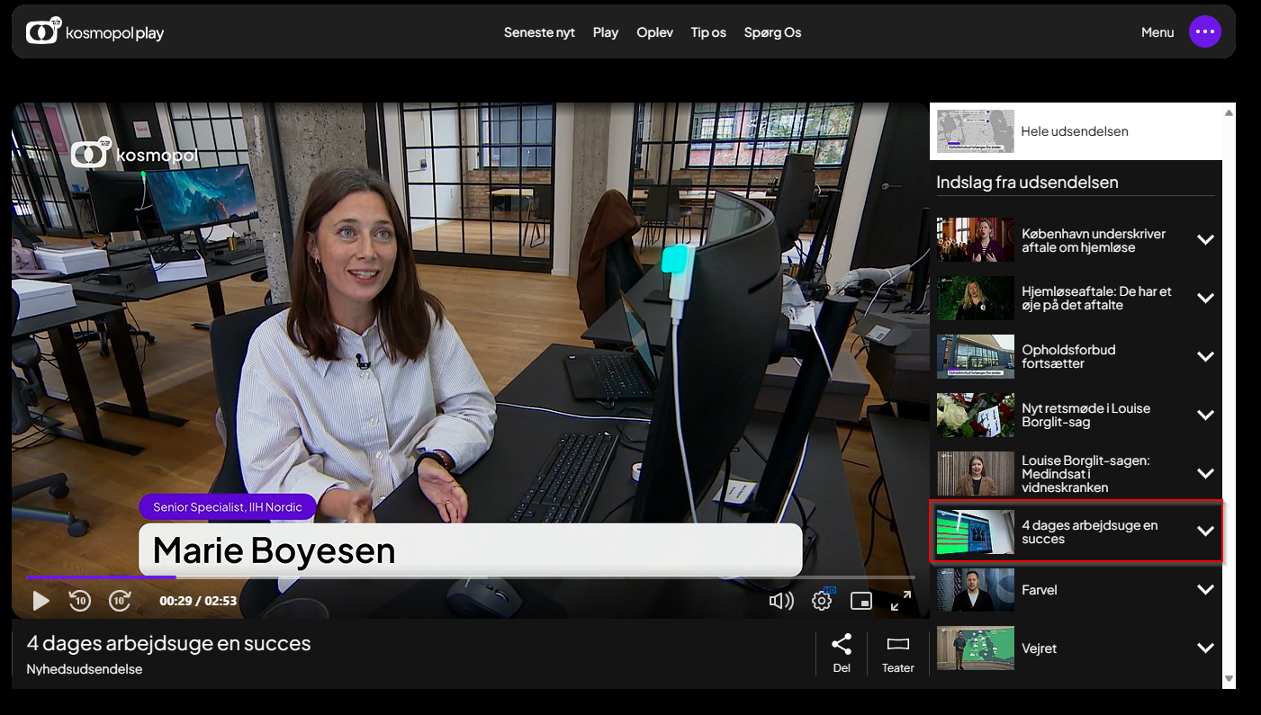Enter fullscreen video mode
Image resolution: width=1261 pixels, height=715 pixels.
[x=900, y=601]
